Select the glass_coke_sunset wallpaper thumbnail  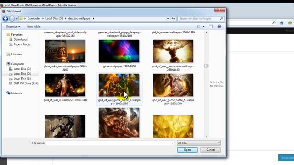65,51
